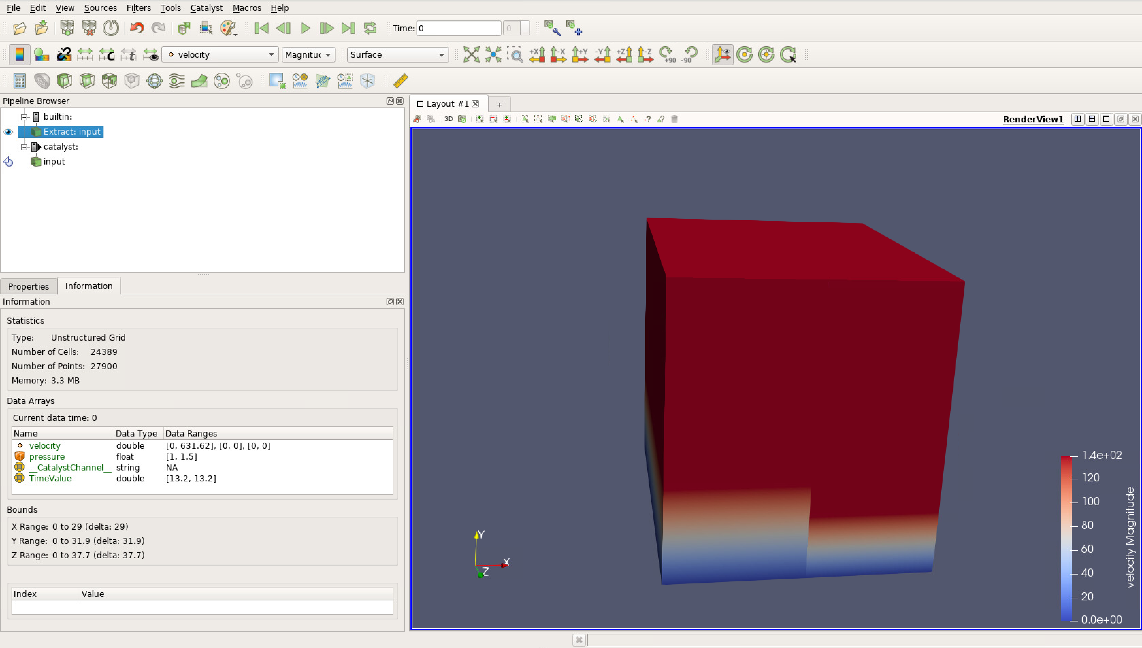The image size is (1142, 648).
Task: Click the Time value input field
Action: pyautogui.click(x=458, y=29)
